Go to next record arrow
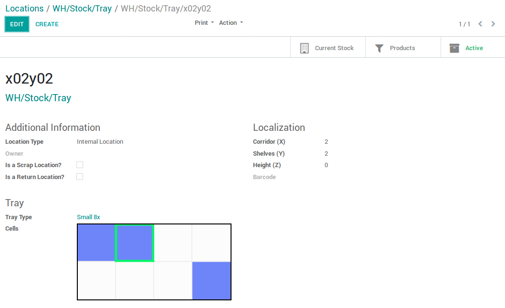505x308 pixels. pos(493,24)
